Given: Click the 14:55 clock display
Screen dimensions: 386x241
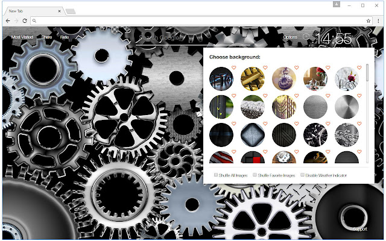Looking at the screenshot, I should tap(334, 39).
